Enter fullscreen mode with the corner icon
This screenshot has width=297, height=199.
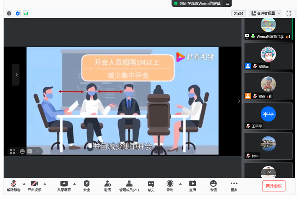289,13
